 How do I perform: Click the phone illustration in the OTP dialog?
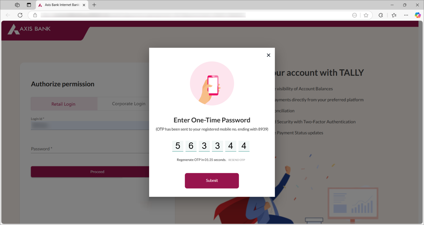(x=212, y=83)
